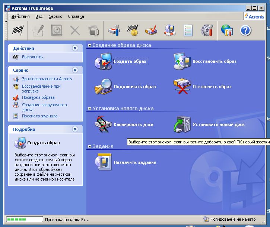
Task: Select the Создать образ label
Action: 130,61
